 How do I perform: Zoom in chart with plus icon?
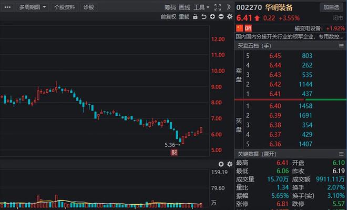[212, 16]
